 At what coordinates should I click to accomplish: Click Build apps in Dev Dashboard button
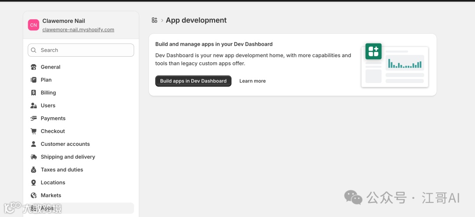click(x=193, y=81)
